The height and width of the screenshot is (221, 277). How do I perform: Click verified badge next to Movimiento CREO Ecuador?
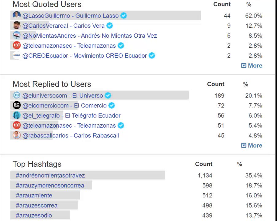tap(152, 56)
